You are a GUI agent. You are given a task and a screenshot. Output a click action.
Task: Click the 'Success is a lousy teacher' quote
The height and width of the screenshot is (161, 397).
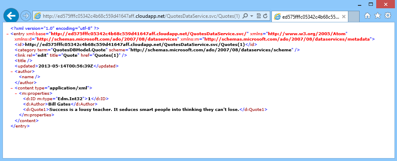pyautogui.click(x=144, y=110)
